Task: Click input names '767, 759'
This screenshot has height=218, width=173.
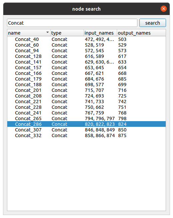Action: pyautogui.click(x=94, y=113)
